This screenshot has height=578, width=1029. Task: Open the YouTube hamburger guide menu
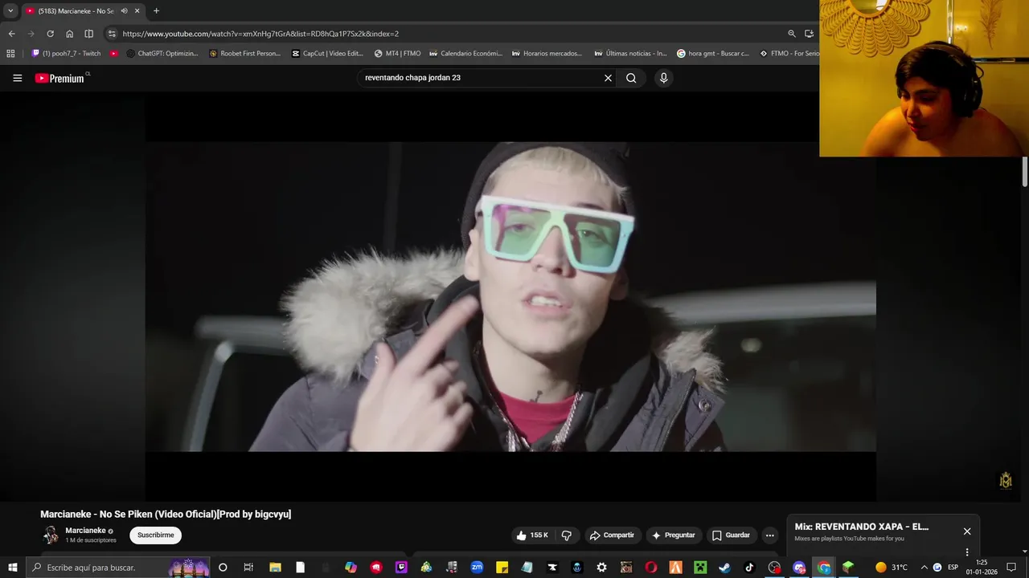[18, 78]
